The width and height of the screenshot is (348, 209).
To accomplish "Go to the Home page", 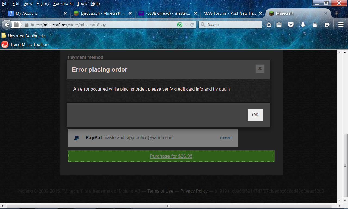I will click(x=315, y=25).
